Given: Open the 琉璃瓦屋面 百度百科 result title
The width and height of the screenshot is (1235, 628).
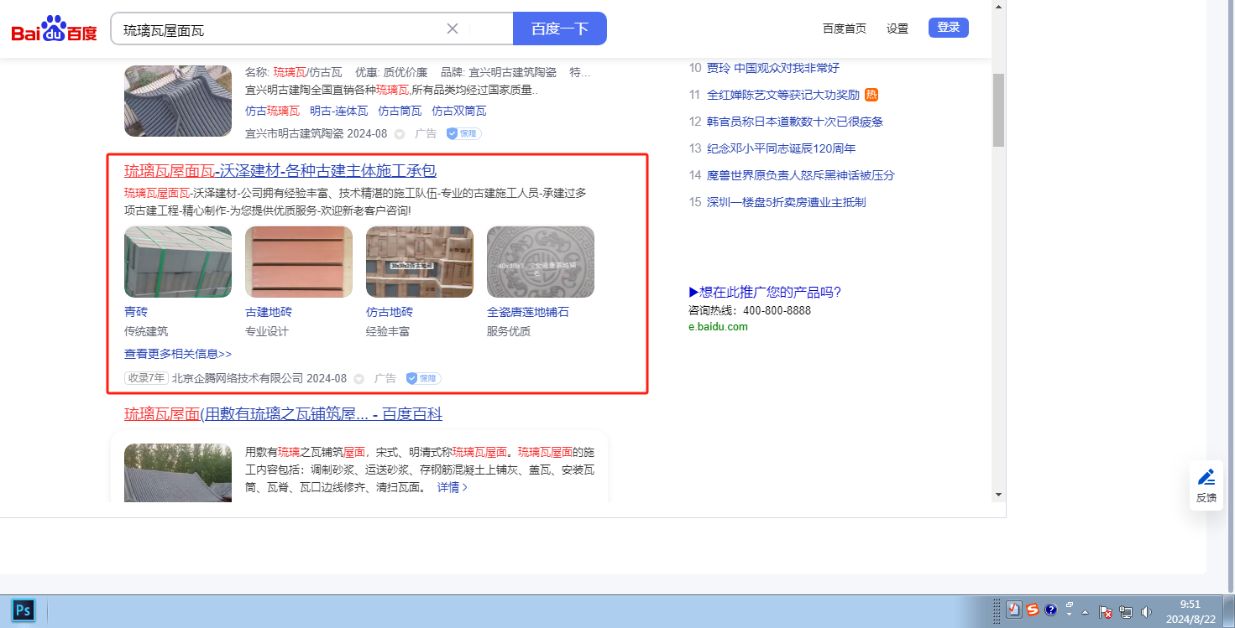Looking at the screenshot, I should tap(283, 414).
